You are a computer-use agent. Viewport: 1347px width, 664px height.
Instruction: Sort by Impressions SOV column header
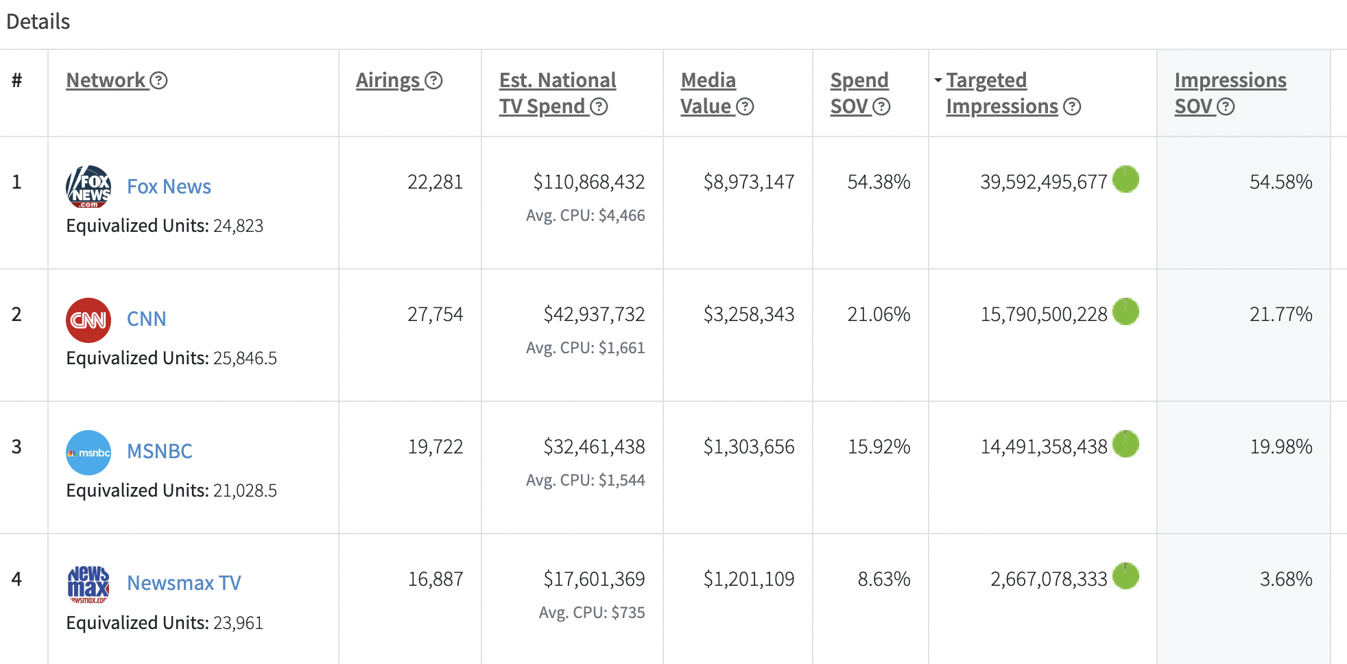(x=1230, y=93)
